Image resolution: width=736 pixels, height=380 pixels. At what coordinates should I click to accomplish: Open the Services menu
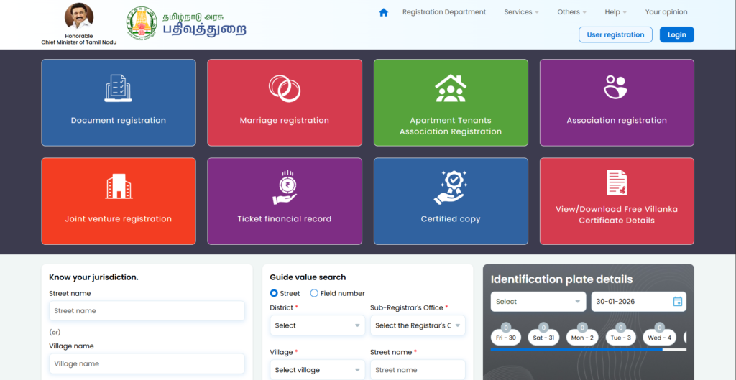[x=522, y=12]
